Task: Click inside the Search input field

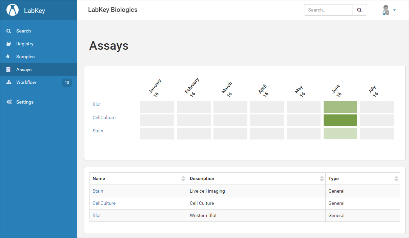Action: tap(328, 10)
